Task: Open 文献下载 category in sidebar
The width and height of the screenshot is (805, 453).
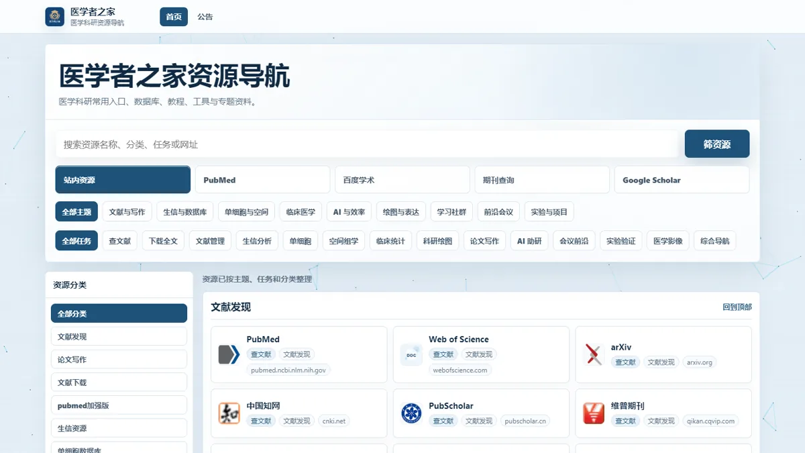Action: click(x=119, y=382)
